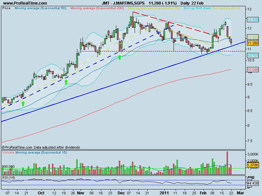
Task: Click the 900,000 volume level label
Action: [x=8, y=167]
